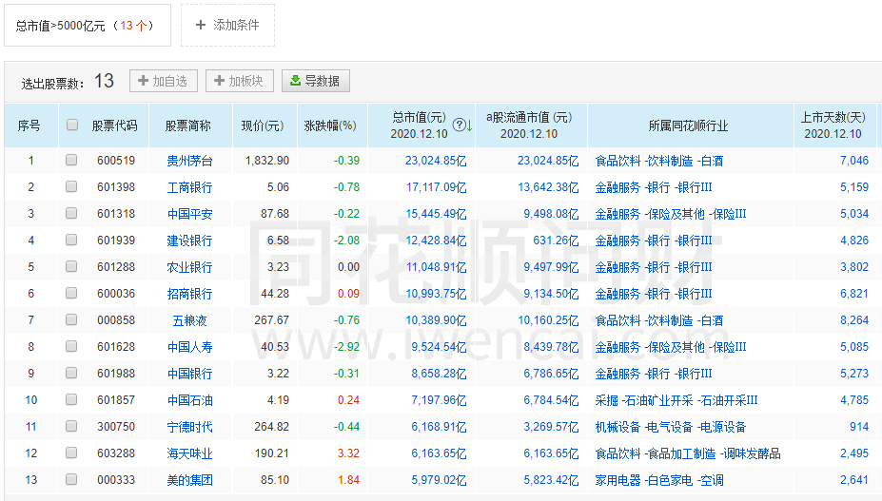Screen dimensions: 882x501
Task: Click the green descending sort arrow on 总市值
Action: (469, 125)
